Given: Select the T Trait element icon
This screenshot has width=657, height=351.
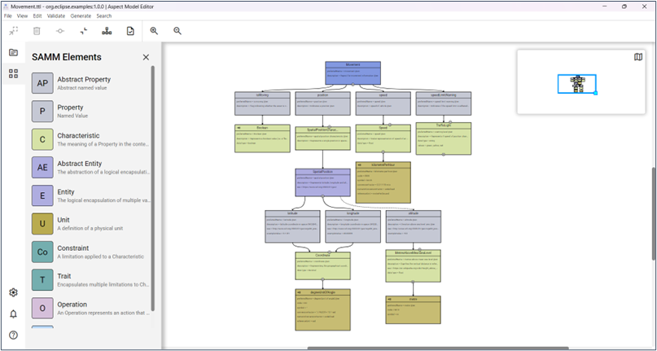Looking at the screenshot, I should click(42, 279).
